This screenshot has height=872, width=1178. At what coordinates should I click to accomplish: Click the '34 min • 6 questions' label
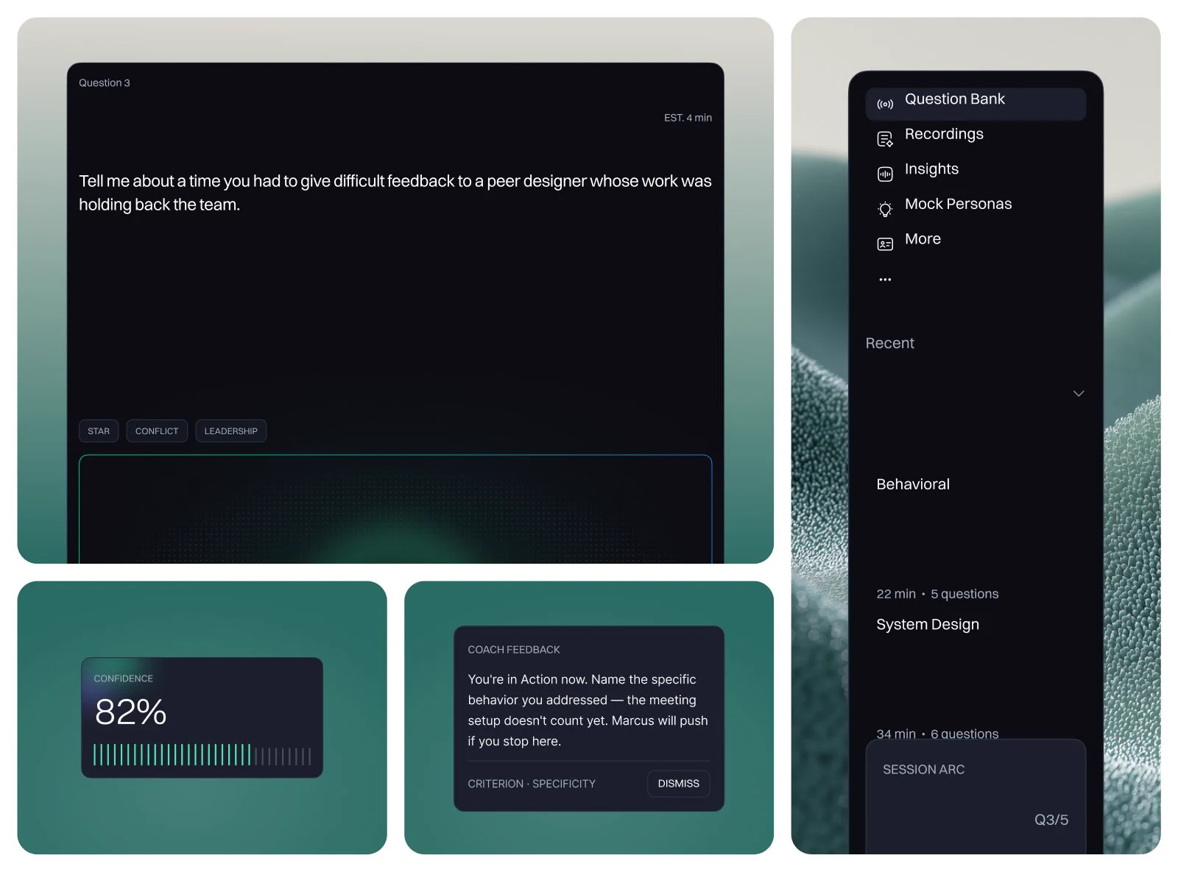click(937, 733)
